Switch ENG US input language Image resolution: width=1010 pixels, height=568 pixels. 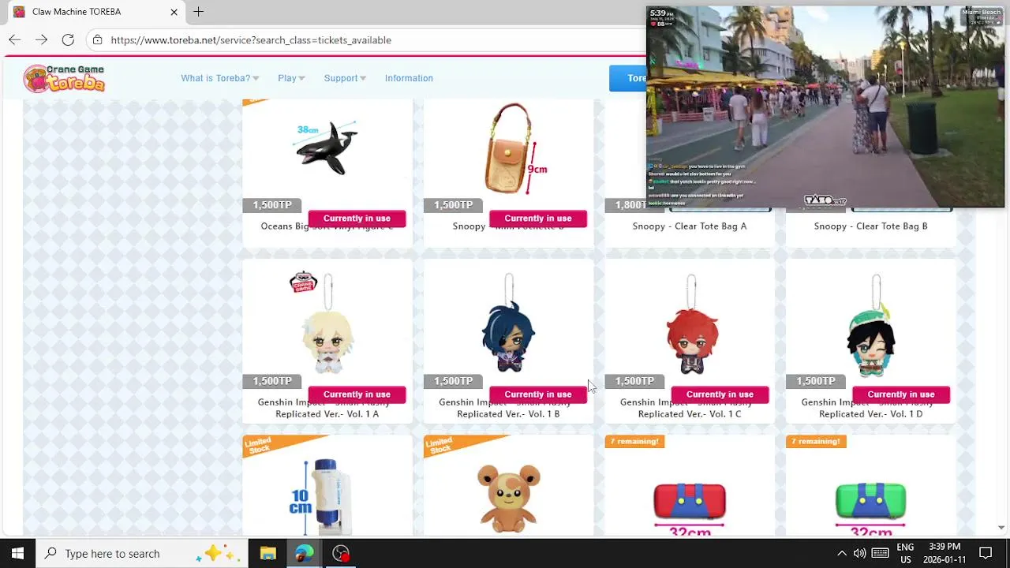point(905,553)
